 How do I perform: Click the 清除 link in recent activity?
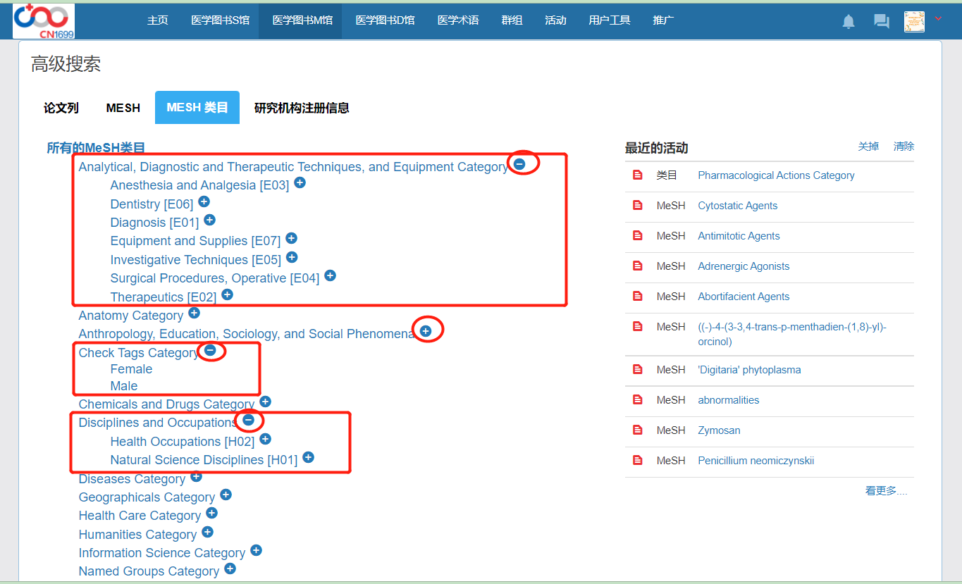click(x=904, y=147)
